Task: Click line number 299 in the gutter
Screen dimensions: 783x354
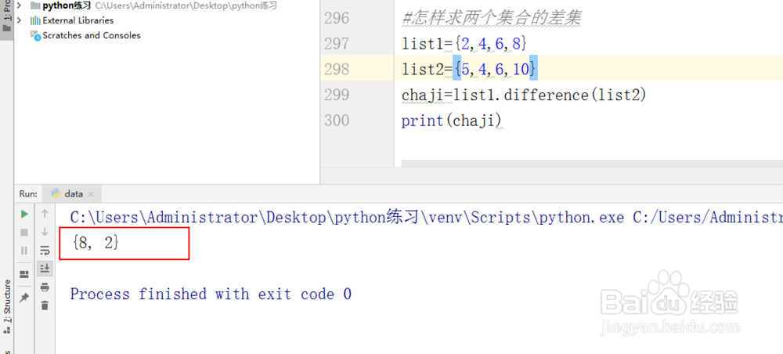Action: (x=337, y=95)
